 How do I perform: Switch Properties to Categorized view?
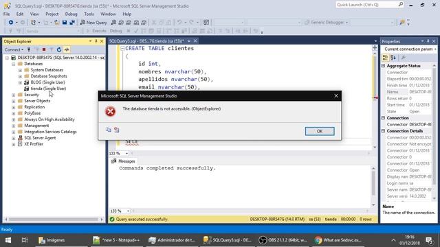click(x=385, y=58)
